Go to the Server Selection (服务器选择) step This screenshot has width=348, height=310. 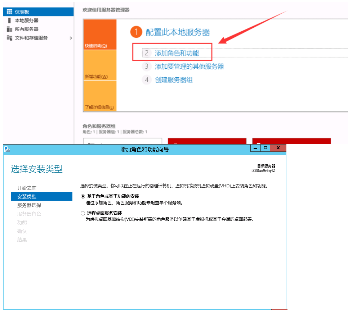(29, 205)
